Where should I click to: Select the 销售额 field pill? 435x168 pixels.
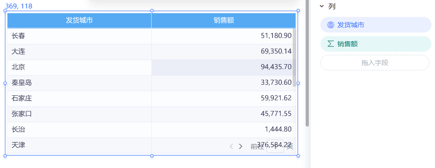[x=376, y=44]
